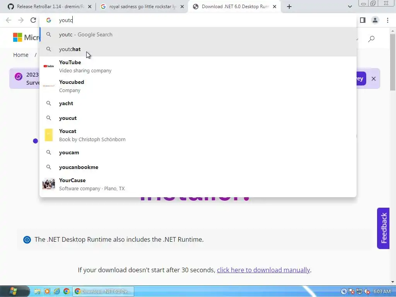Open Windows Explorer from taskbar

point(38,292)
